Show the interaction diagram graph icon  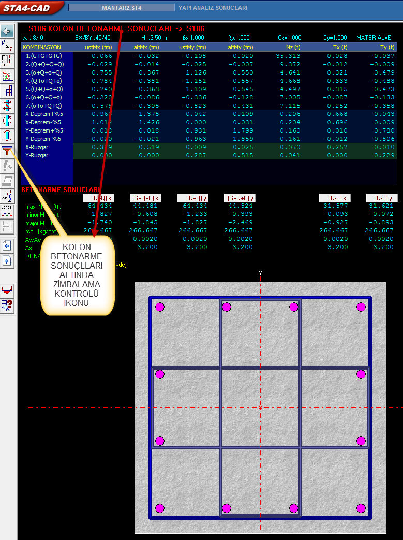(7, 76)
